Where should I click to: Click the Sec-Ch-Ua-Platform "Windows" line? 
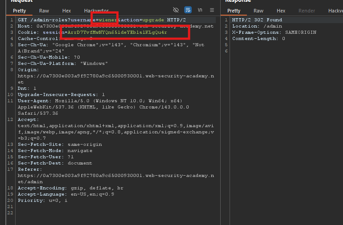(63, 64)
